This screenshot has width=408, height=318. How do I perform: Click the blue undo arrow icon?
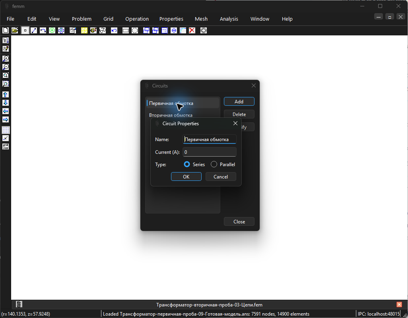click(114, 31)
